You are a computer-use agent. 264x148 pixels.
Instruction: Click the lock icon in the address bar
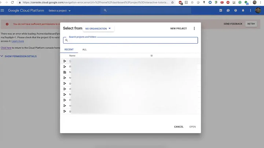(20, 3)
